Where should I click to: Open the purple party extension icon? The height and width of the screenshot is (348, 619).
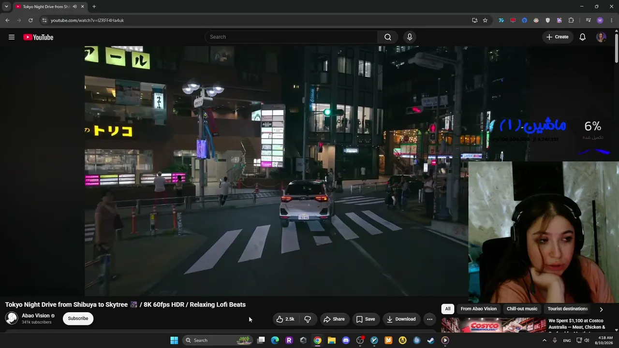point(559,20)
